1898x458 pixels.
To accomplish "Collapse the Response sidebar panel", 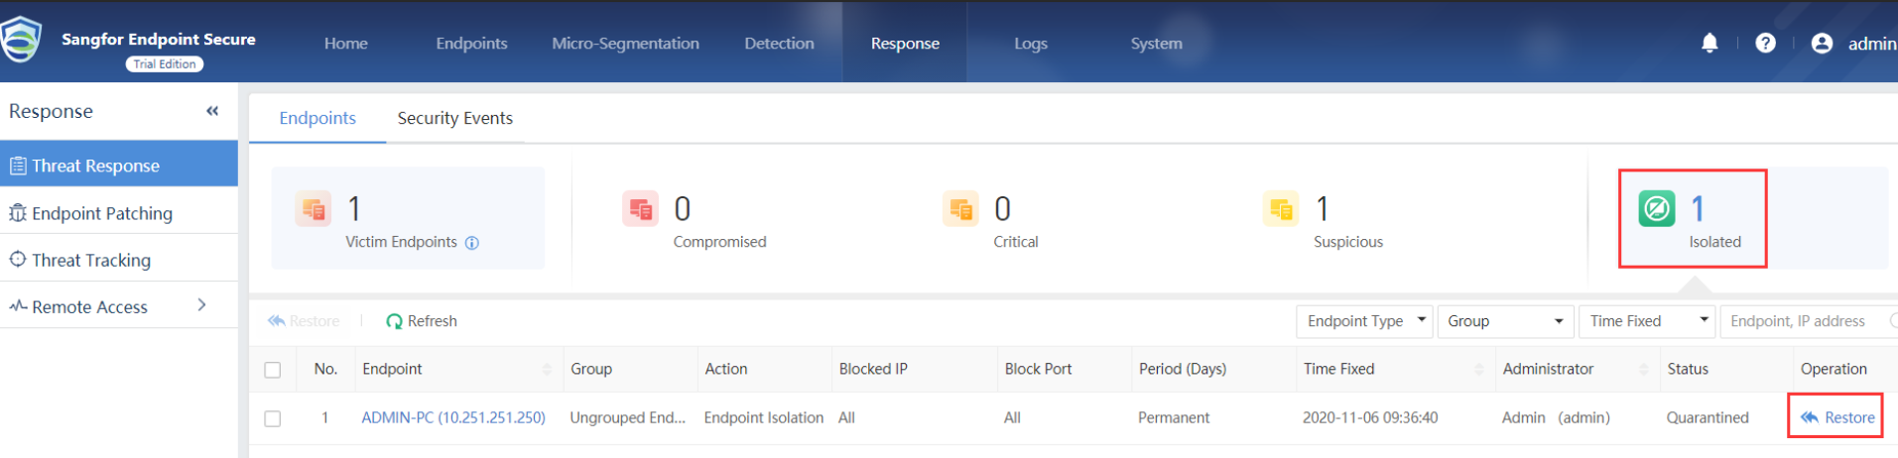I will (x=212, y=111).
